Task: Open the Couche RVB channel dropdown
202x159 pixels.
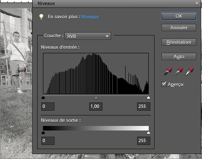Action: [x=88, y=36]
